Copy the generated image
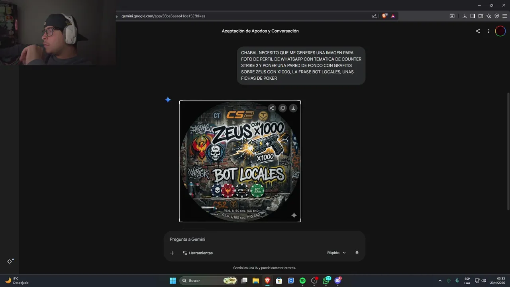Screen dimensions: 510x287 282,108
